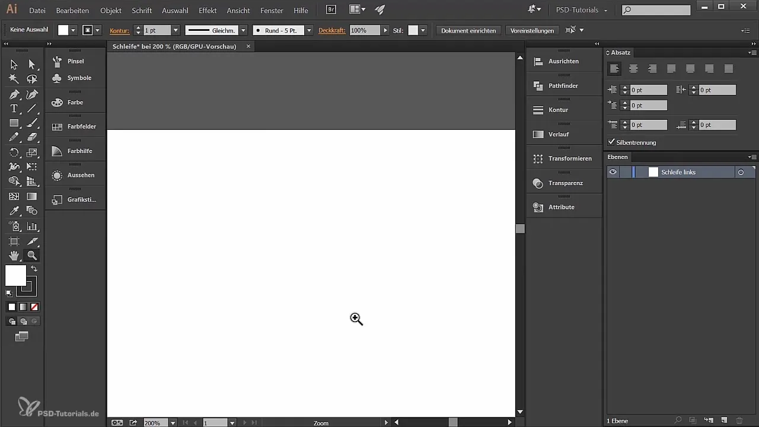Open the Pathfinder panel
759x427 pixels.
tap(563, 85)
